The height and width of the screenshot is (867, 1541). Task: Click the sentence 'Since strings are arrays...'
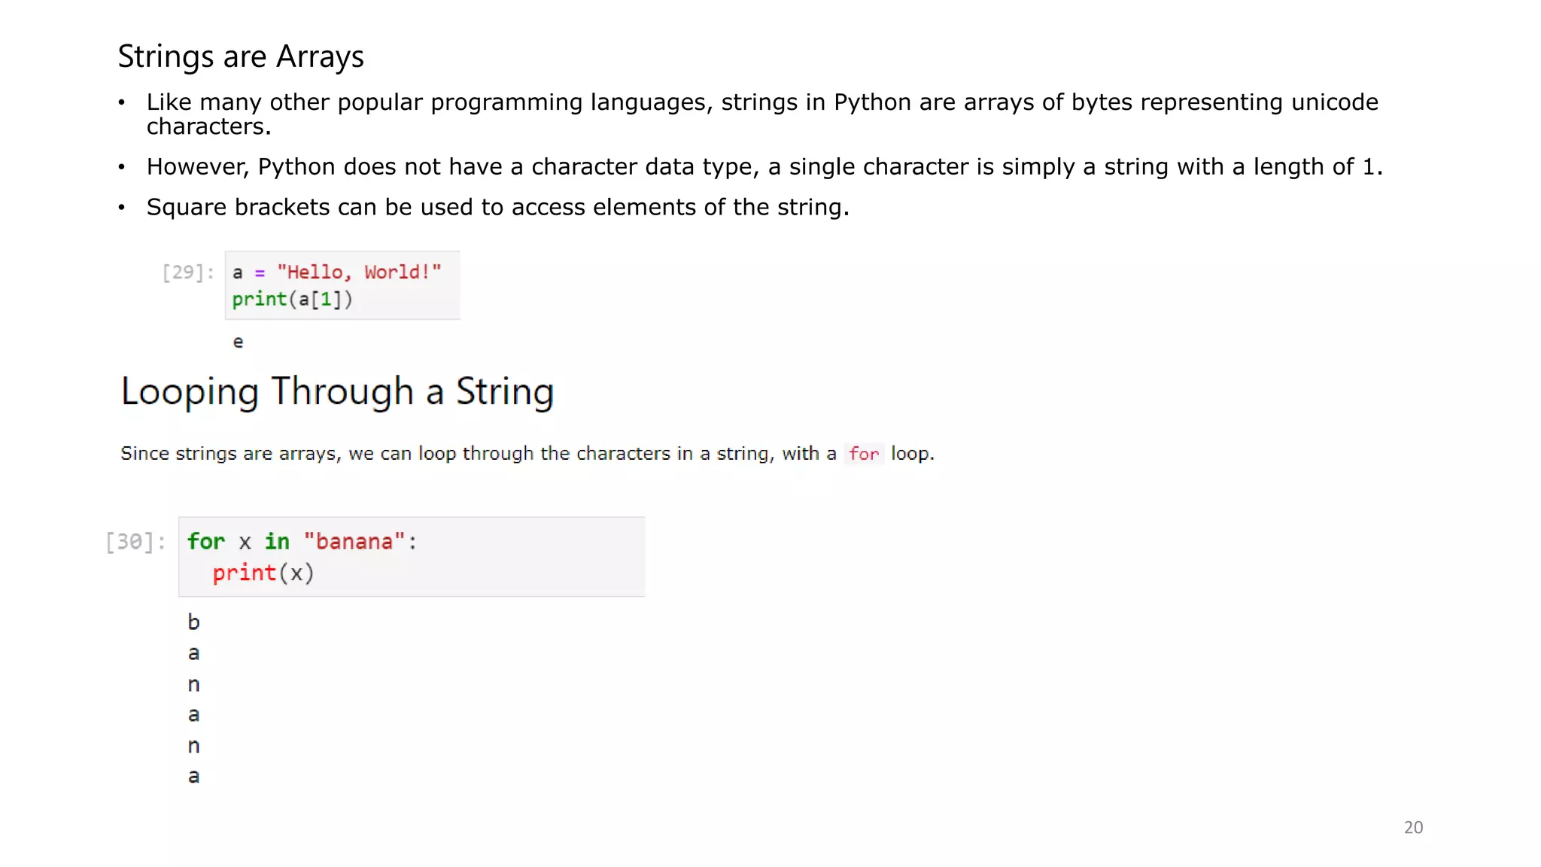527,453
